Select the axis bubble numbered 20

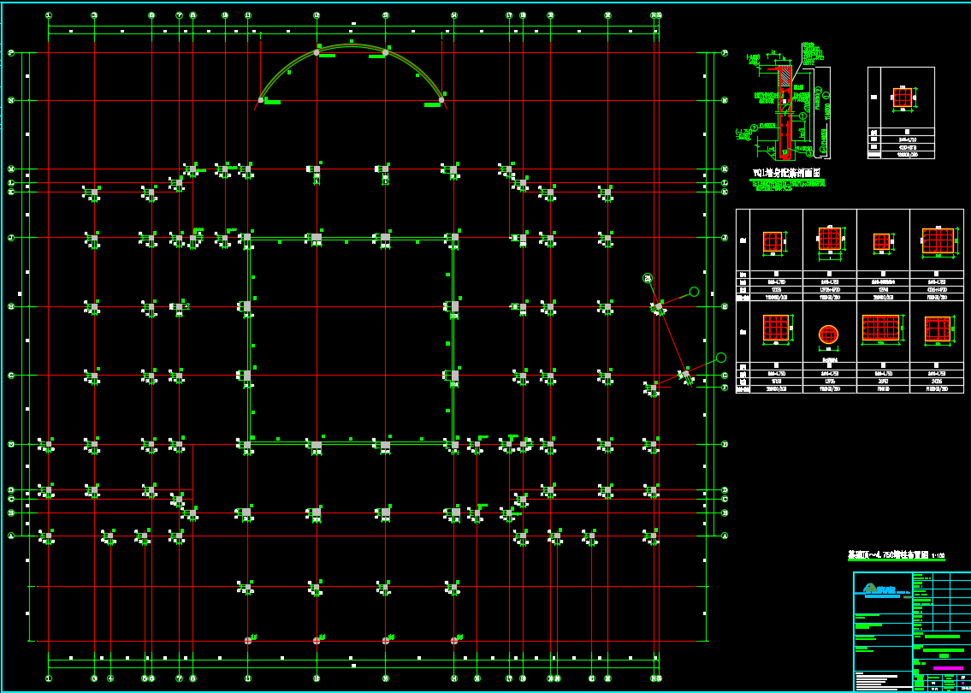click(x=648, y=278)
